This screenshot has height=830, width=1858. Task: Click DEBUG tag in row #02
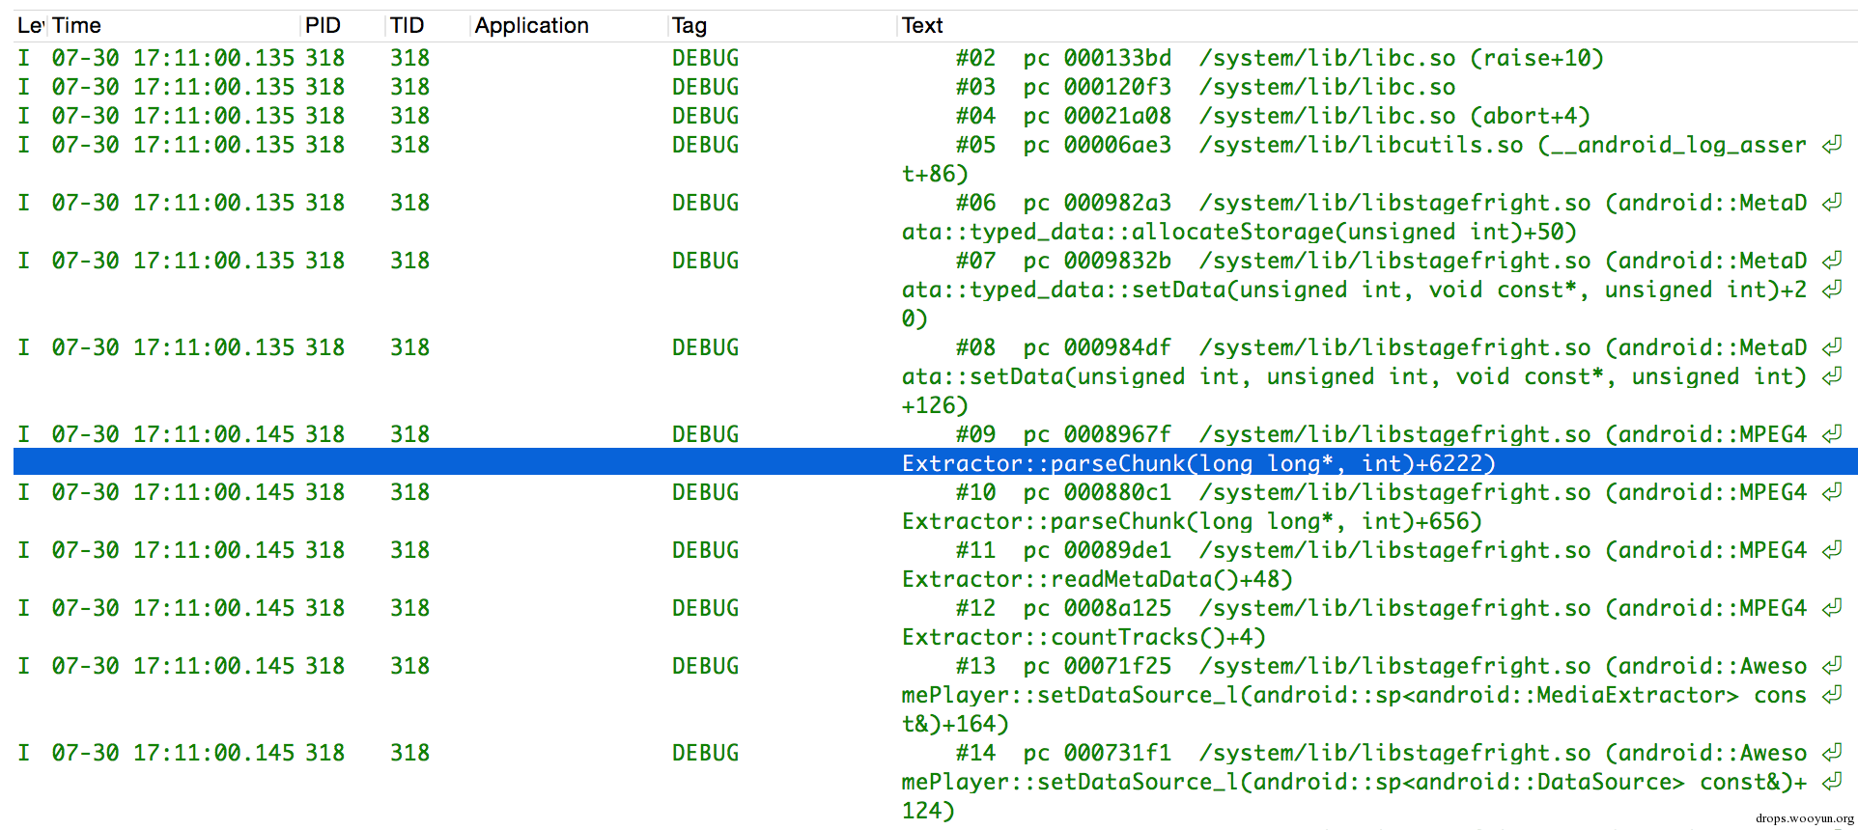pos(706,58)
